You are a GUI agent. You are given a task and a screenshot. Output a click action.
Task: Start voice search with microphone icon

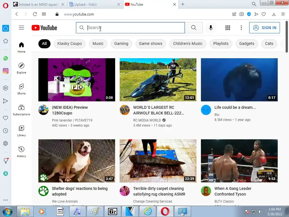pyautogui.click(x=211, y=28)
